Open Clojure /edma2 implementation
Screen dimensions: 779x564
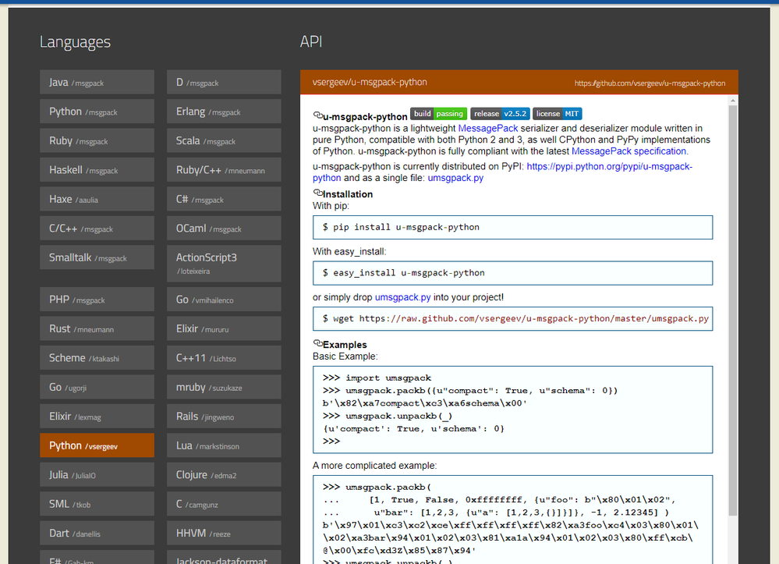(x=224, y=474)
